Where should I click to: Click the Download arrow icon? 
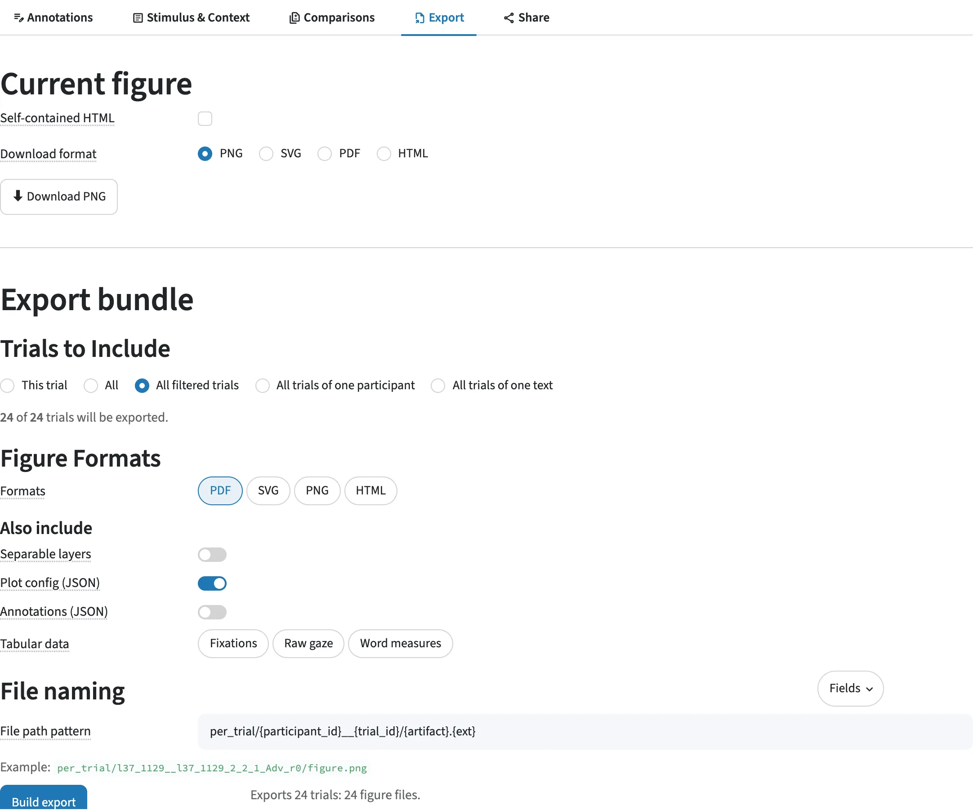pos(18,196)
